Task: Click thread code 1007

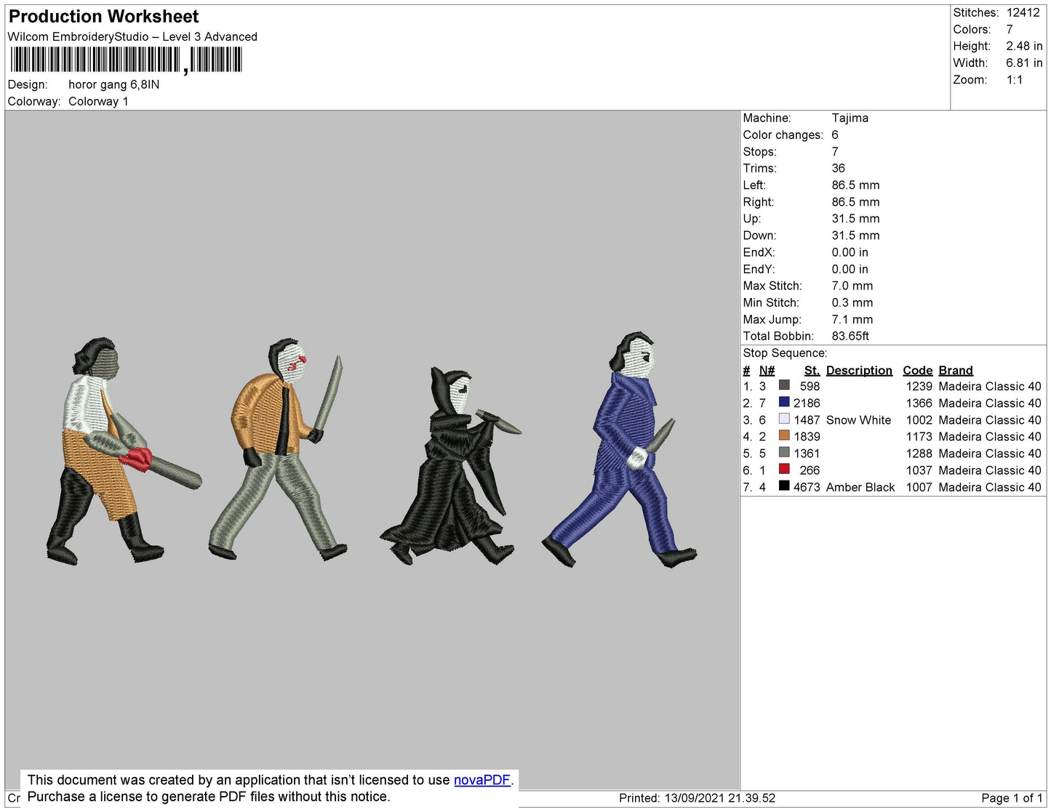Action: click(x=919, y=487)
